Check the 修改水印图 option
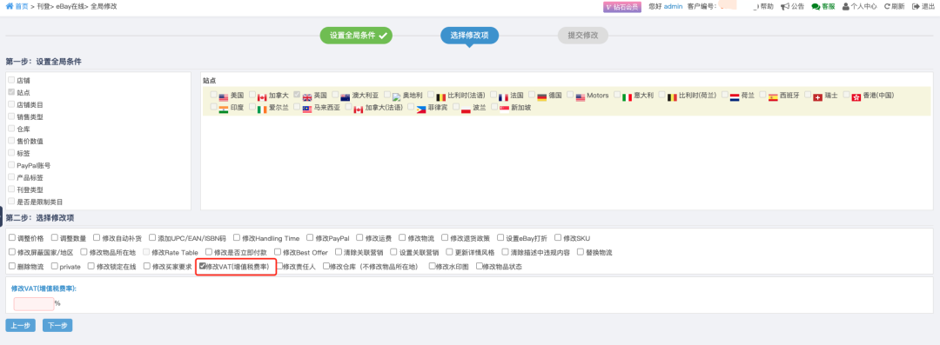This screenshot has width=940, height=345. 433,266
